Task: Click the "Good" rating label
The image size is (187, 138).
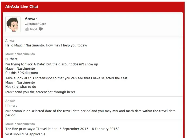Action: point(34,29)
